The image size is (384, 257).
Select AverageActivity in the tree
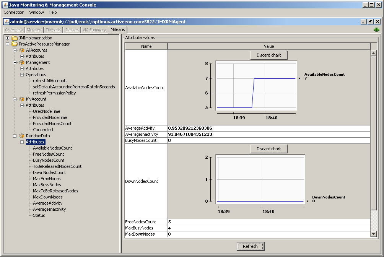48,203
